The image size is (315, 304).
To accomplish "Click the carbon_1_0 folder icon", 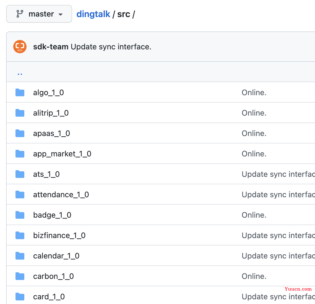I will click(20, 276).
